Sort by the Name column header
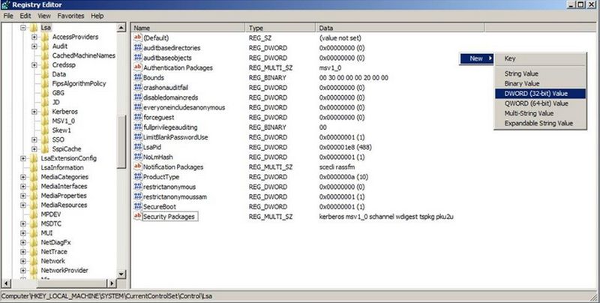 [x=188, y=28]
